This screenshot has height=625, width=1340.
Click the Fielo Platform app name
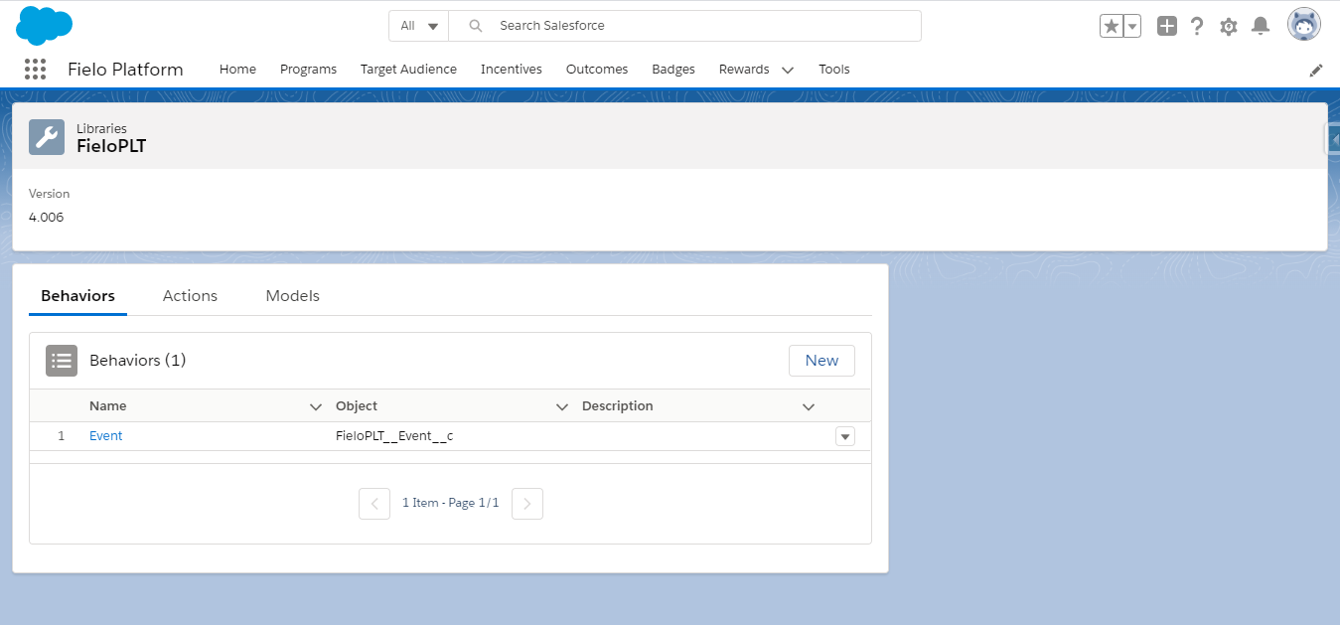(125, 70)
